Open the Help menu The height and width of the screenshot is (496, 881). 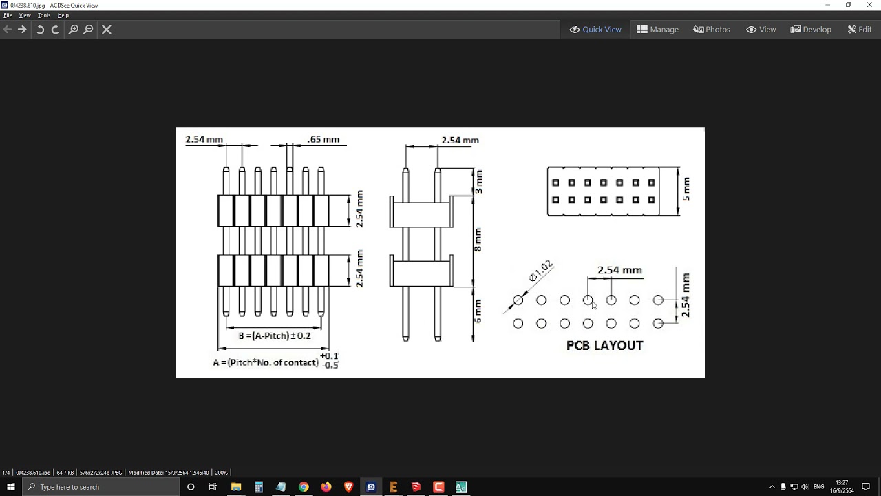point(63,15)
